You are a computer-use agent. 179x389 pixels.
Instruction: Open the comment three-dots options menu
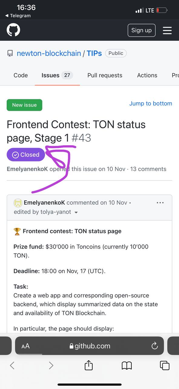pos(160,203)
